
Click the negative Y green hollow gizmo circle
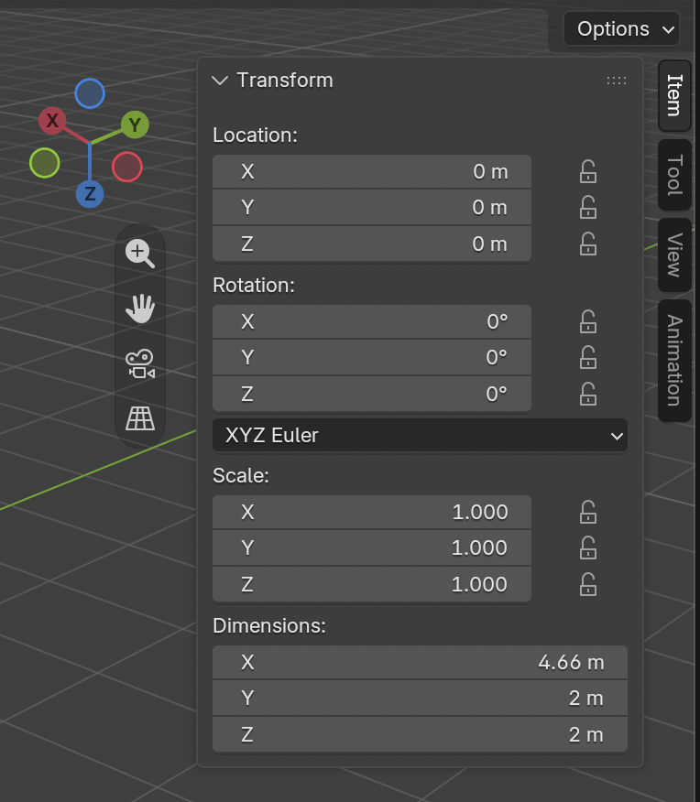point(45,163)
